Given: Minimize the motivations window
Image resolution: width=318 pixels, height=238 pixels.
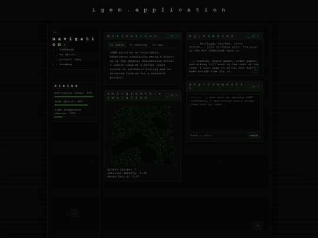Looking at the screenshot, I should pos(167,36).
